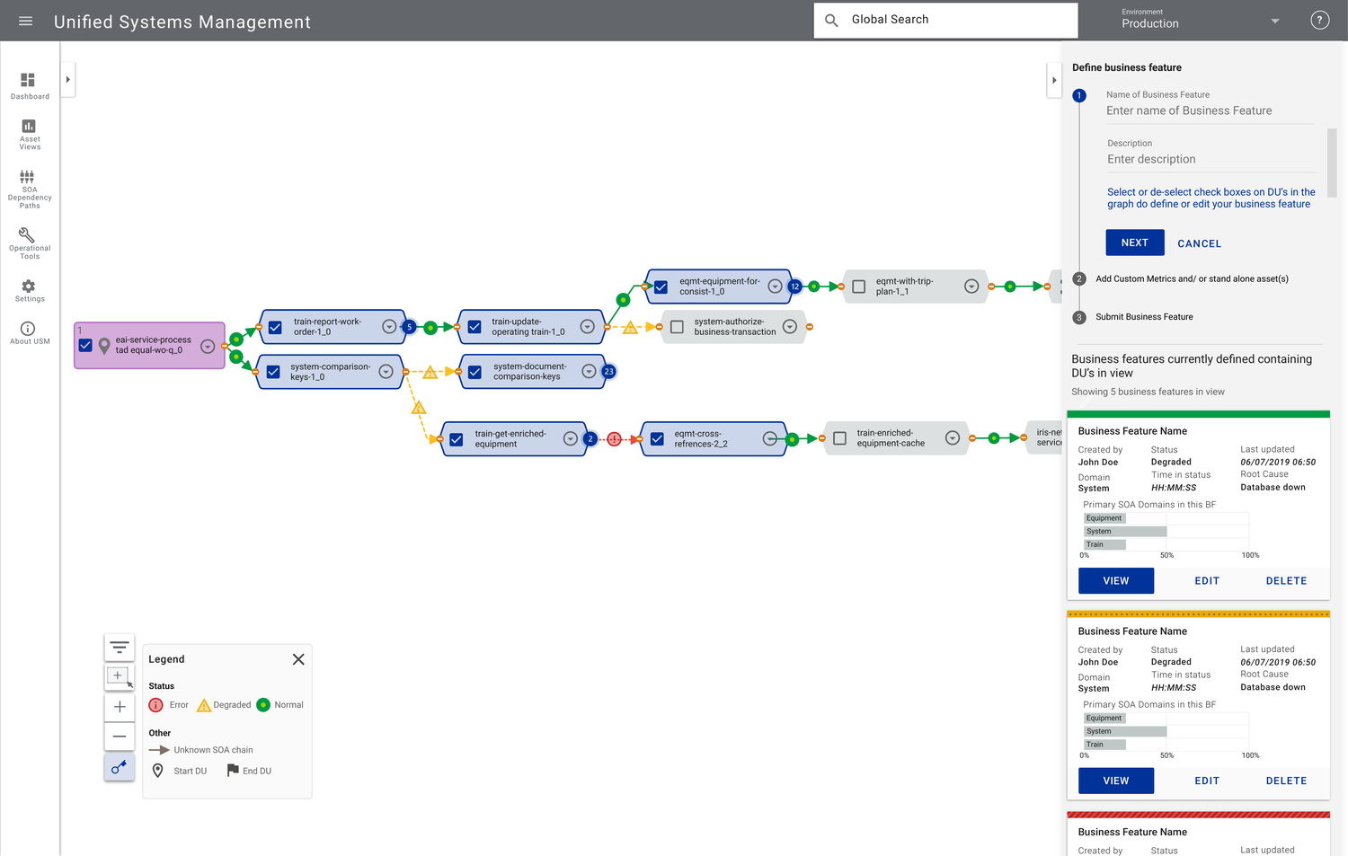
Task: Click degraded warning triangle before system-document node
Action: click(430, 372)
